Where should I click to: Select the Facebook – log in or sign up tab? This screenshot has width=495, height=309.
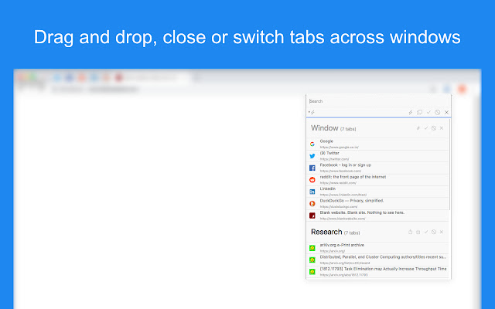(377, 168)
